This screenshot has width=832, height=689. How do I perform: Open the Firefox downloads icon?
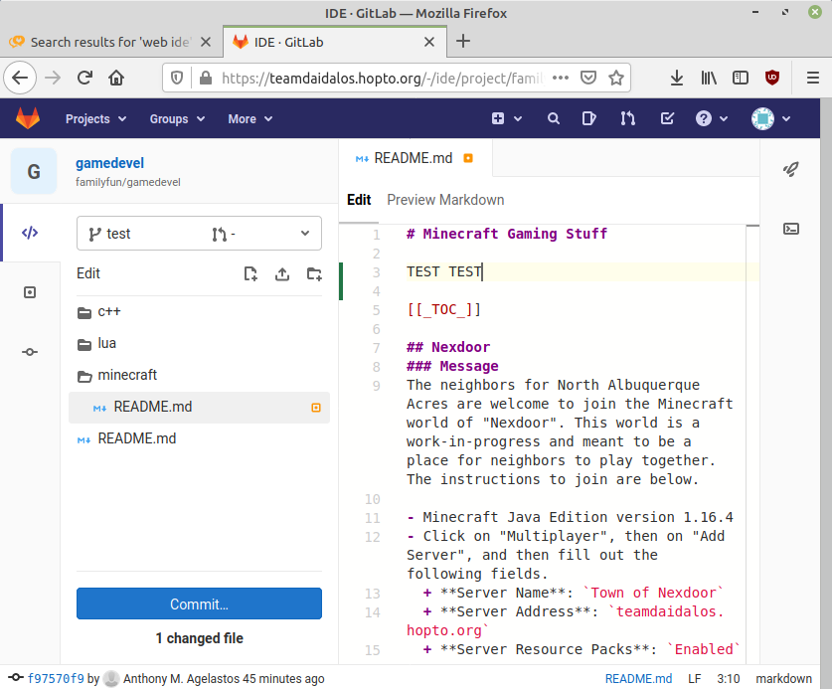[677, 78]
